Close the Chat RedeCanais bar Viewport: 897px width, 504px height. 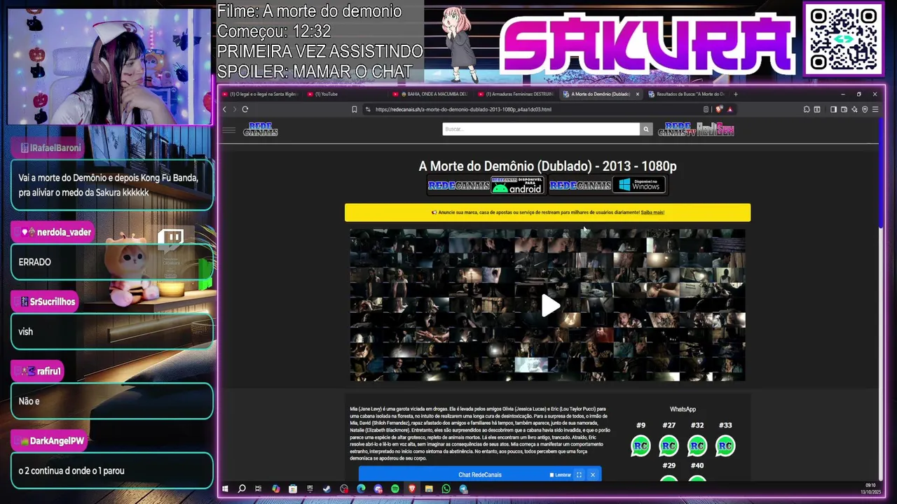(x=593, y=475)
